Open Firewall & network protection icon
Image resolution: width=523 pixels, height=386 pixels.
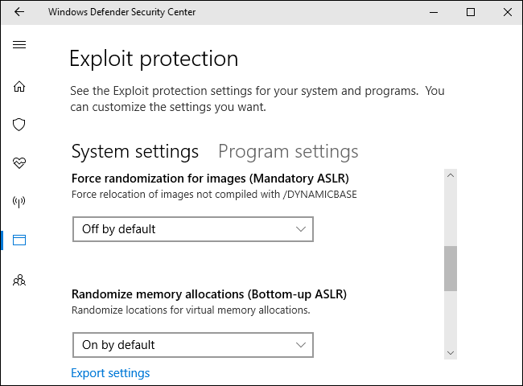[x=19, y=202]
